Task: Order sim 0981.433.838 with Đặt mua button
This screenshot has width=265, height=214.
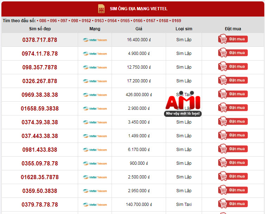Action: 233,149
